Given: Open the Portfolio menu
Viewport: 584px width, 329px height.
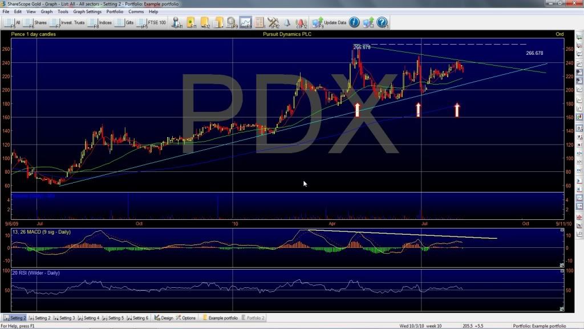Looking at the screenshot, I should pyautogui.click(x=115, y=11).
